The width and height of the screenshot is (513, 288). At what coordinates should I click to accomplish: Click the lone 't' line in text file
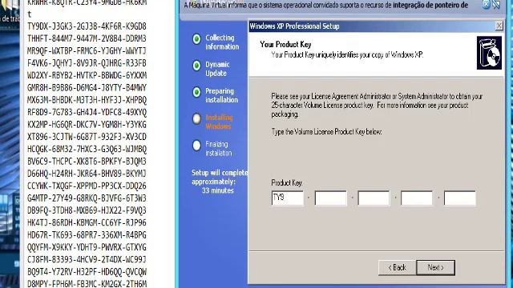pyautogui.click(x=30, y=14)
